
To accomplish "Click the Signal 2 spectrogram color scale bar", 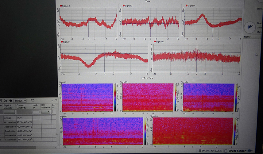I will tap(114, 97).
